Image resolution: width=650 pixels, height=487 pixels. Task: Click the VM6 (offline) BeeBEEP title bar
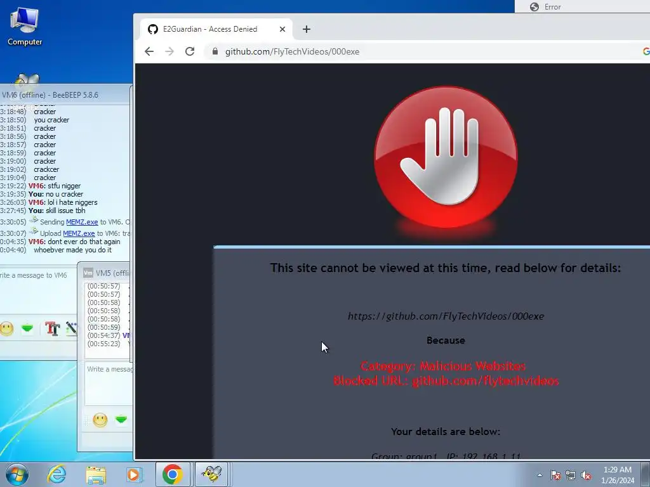(65, 95)
